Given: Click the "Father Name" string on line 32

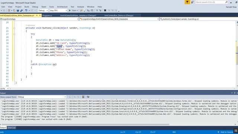Looking at the screenshot, I should (64, 49).
